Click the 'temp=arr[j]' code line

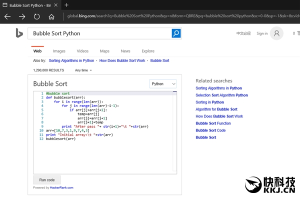(x=88, y=114)
